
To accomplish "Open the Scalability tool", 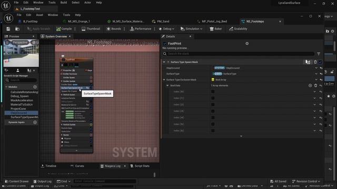I will 238,29.
